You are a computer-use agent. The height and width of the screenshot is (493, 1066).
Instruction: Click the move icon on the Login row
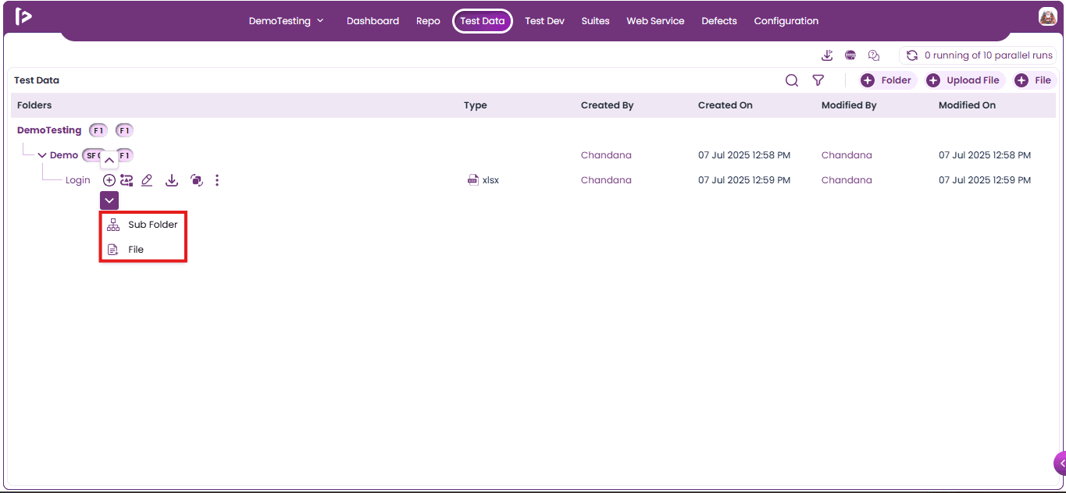coord(127,180)
